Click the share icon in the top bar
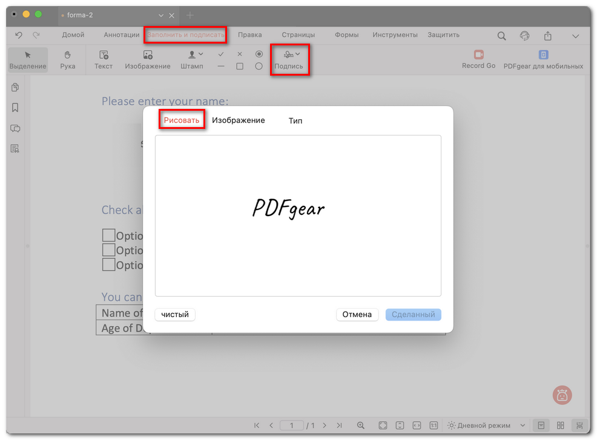The image size is (597, 440). pyautogui.click(x=547, y=36)
